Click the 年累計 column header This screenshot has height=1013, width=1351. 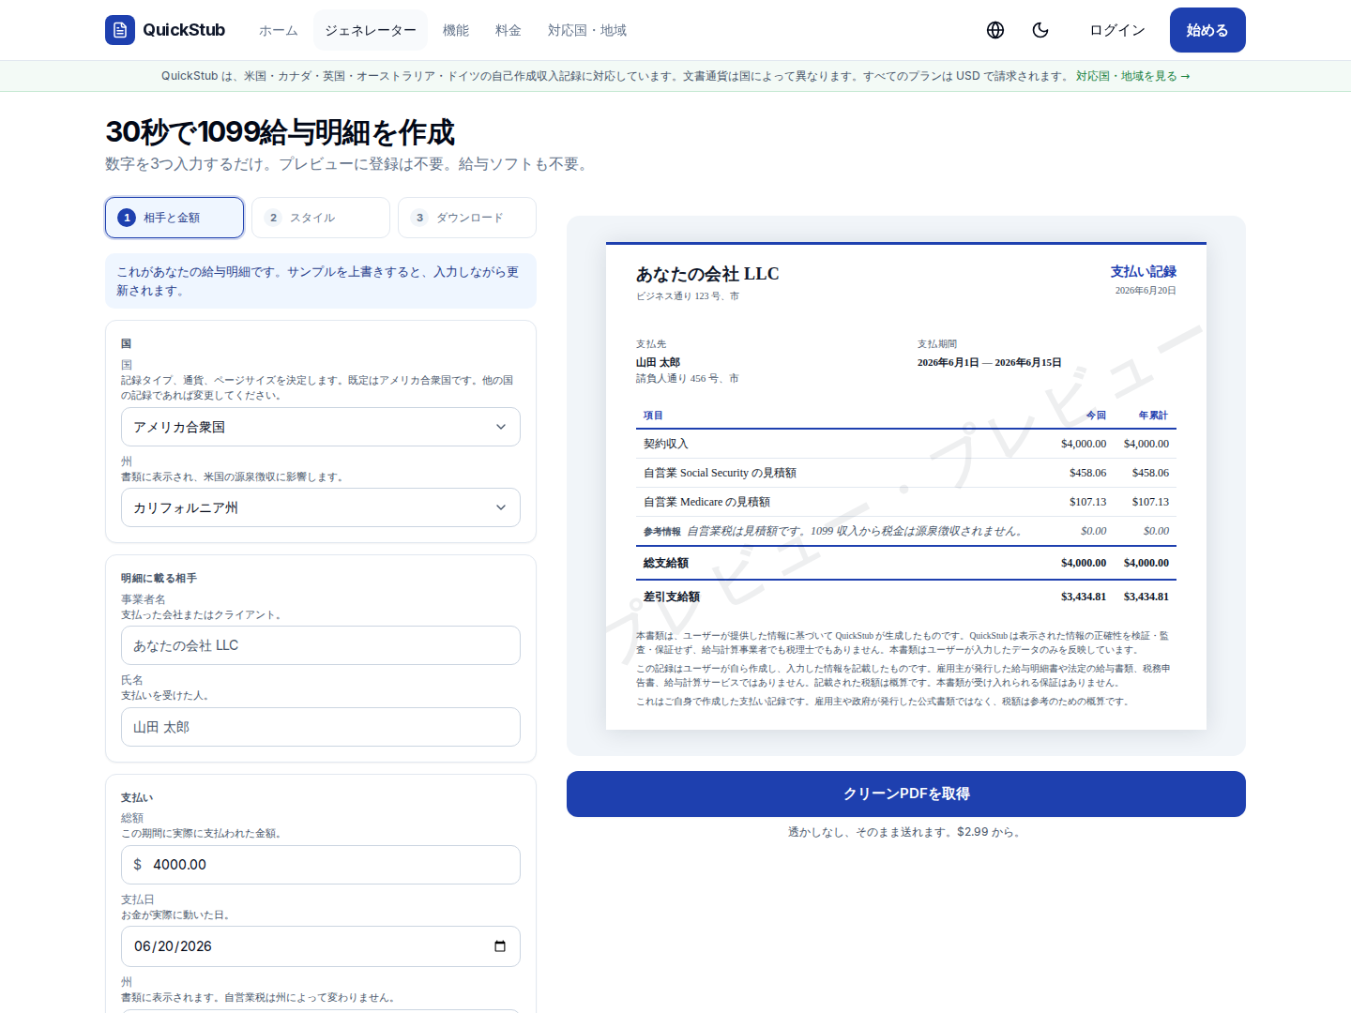click(x=1153, y=416)
